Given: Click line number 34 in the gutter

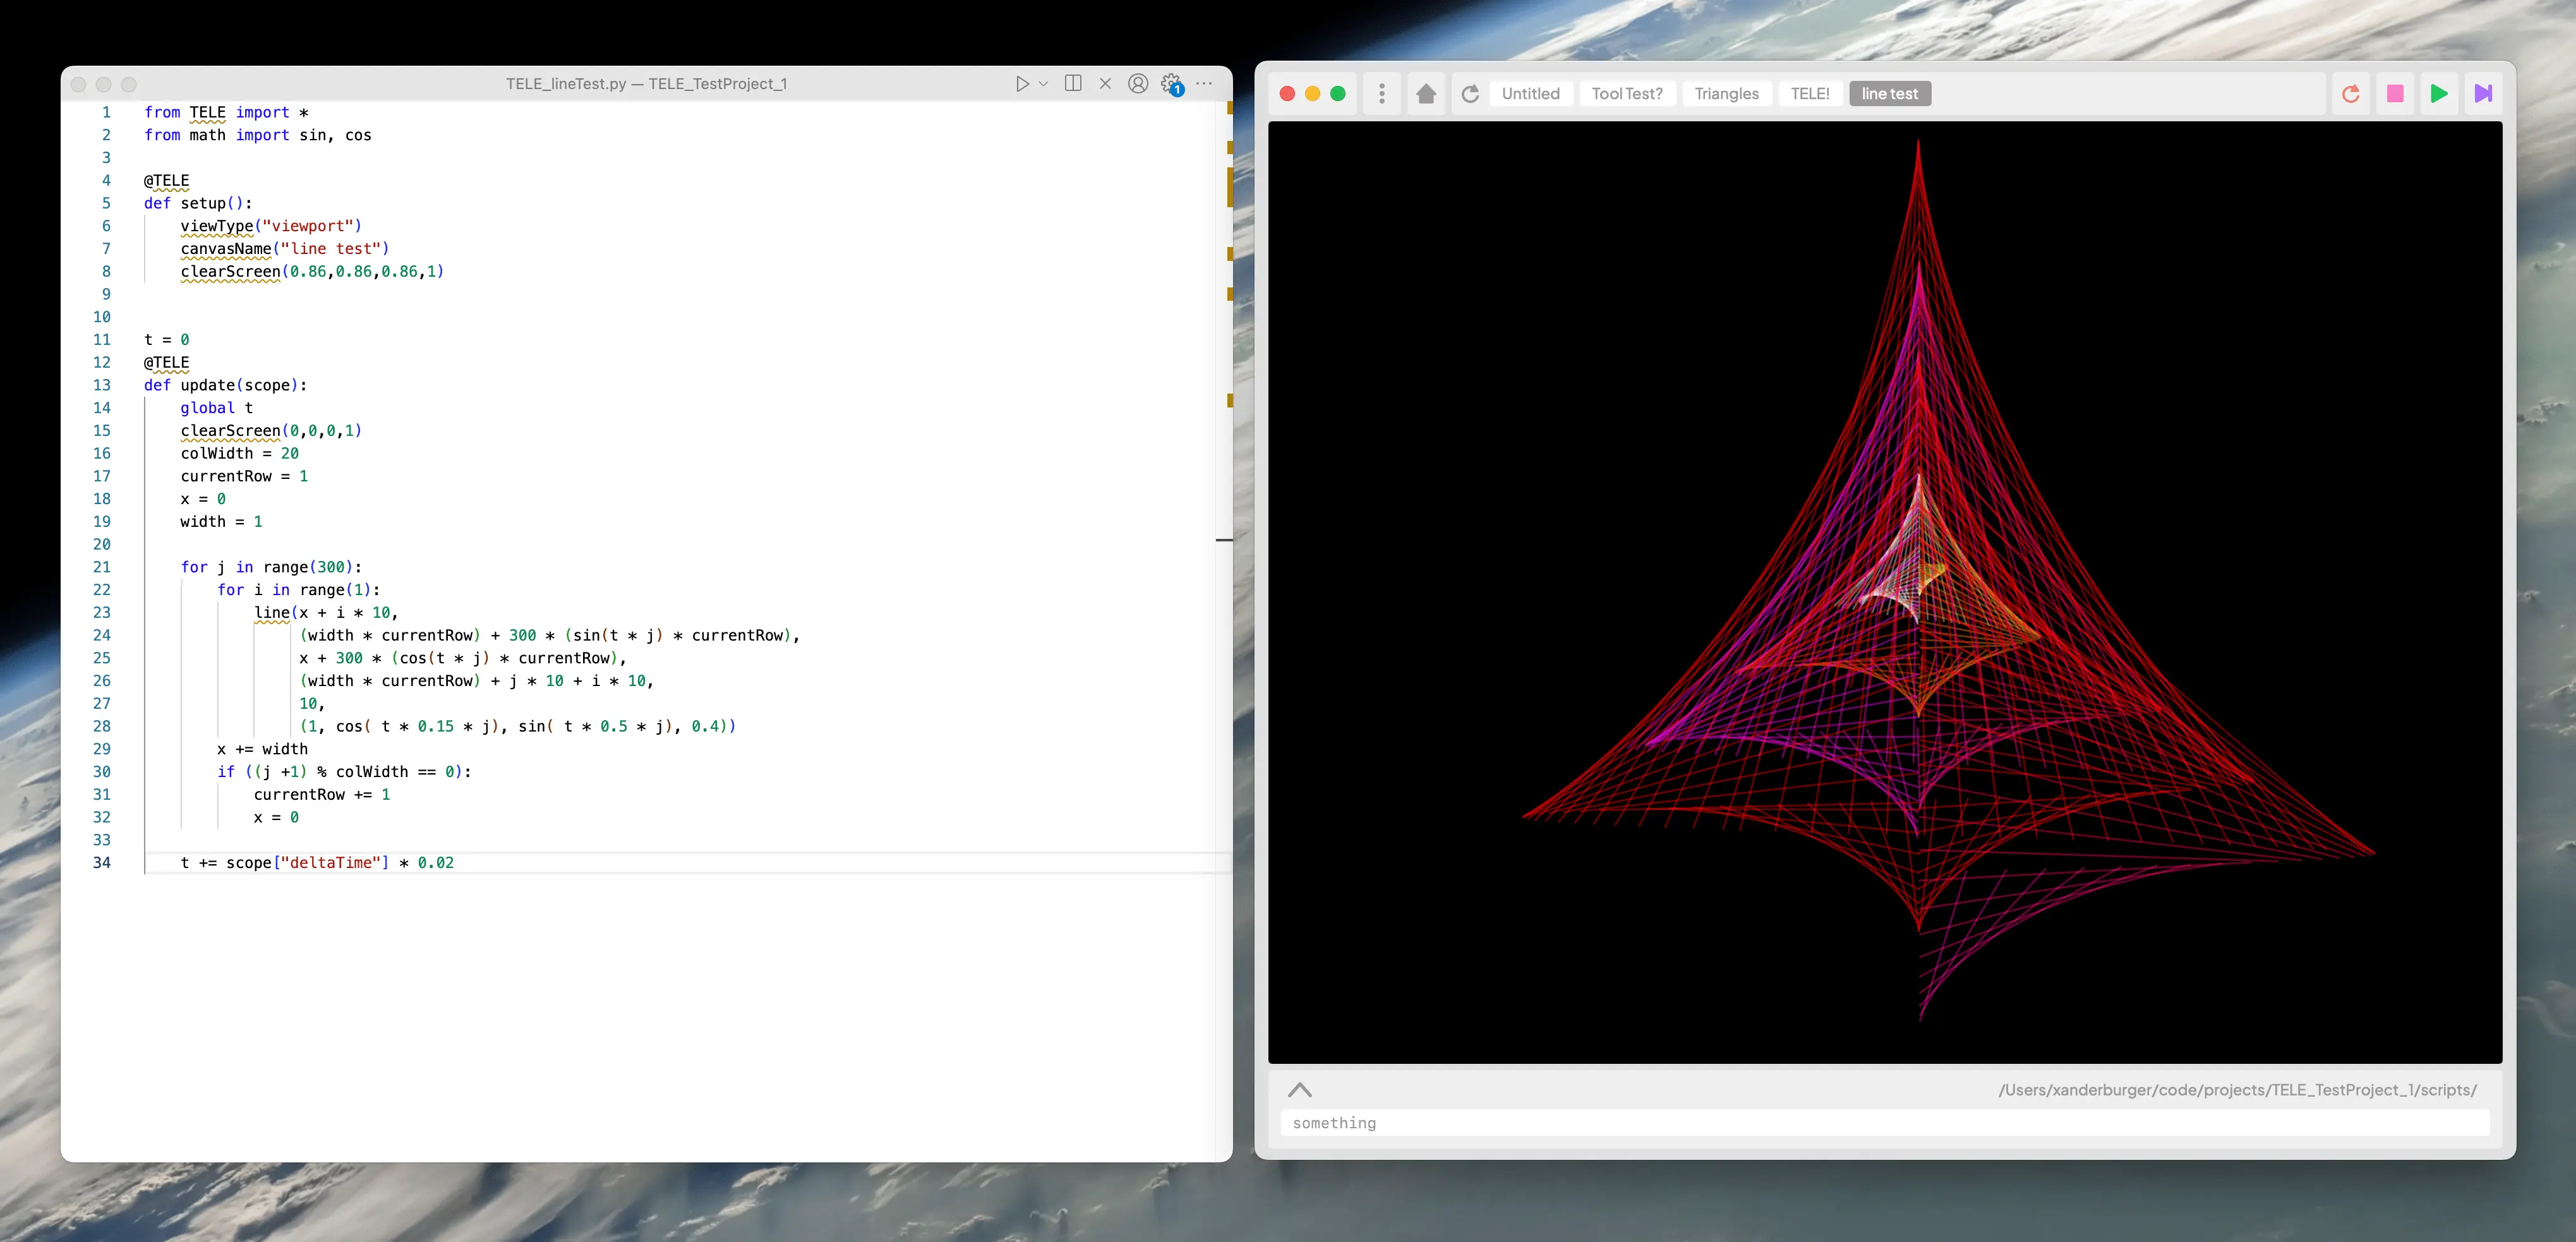Looking at the screenshot, I should click(x=102, y=862).
